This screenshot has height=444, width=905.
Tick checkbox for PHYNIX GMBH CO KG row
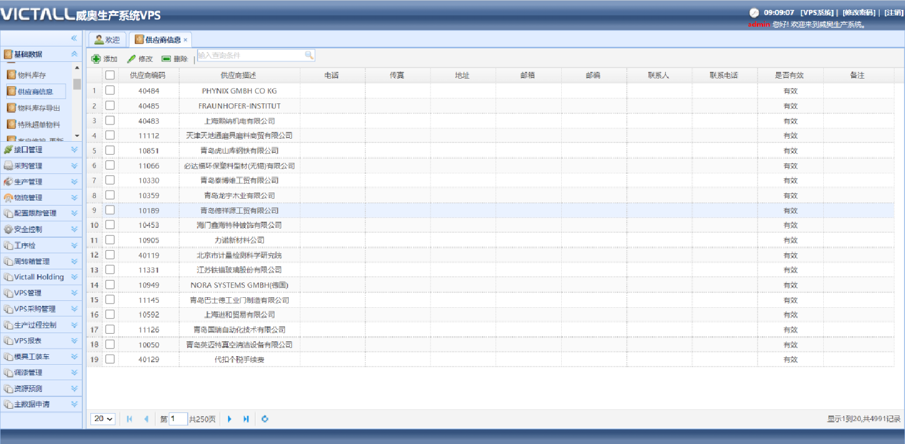coord(110,90)
